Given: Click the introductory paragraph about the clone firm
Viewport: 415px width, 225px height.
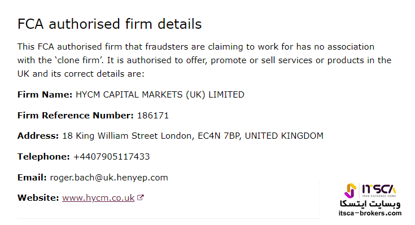Looking at the screenshot, I should click(204, 60).
